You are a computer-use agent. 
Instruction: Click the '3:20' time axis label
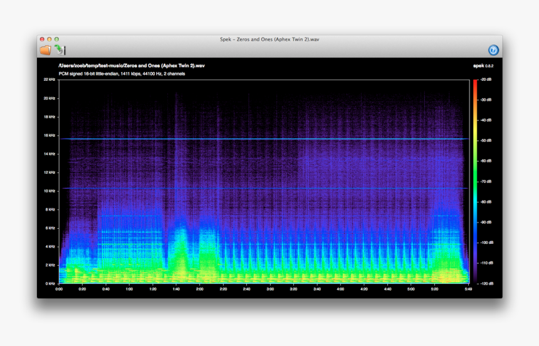(293, 289)
